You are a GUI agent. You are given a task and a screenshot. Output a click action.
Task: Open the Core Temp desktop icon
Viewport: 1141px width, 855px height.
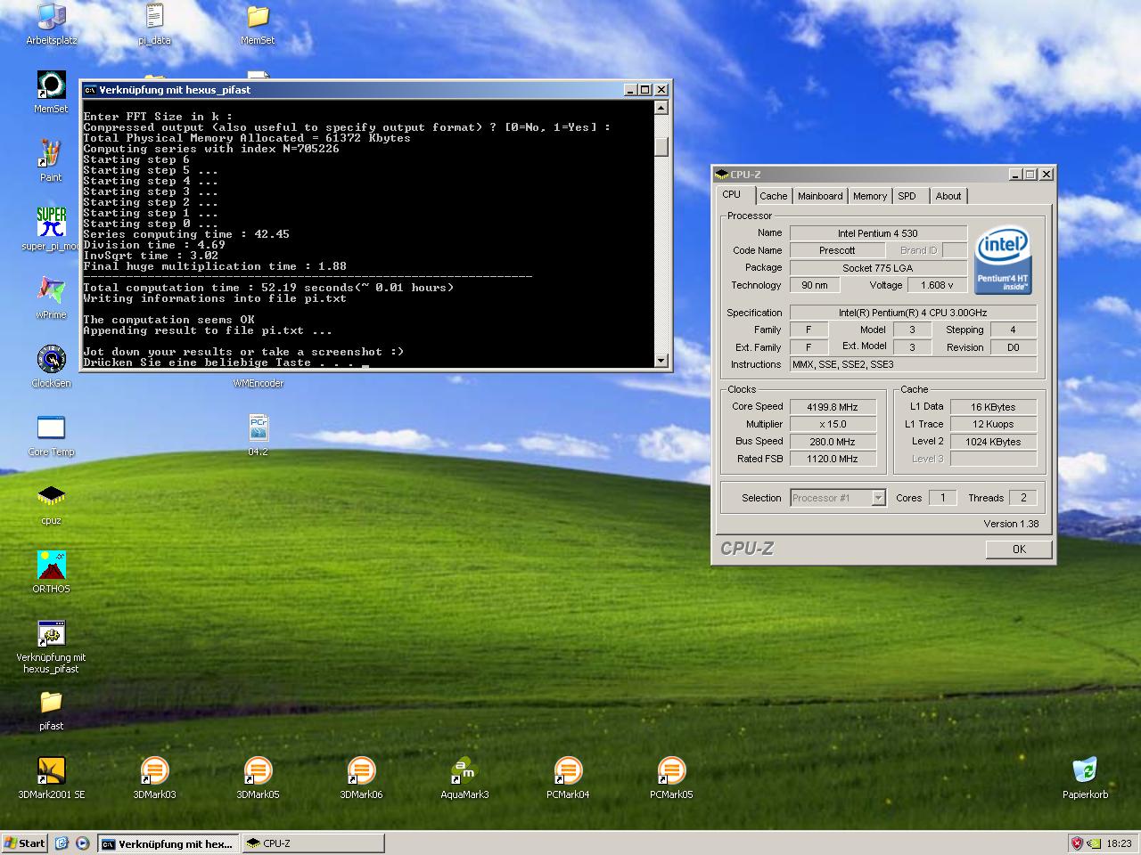(x=51, y=427)
